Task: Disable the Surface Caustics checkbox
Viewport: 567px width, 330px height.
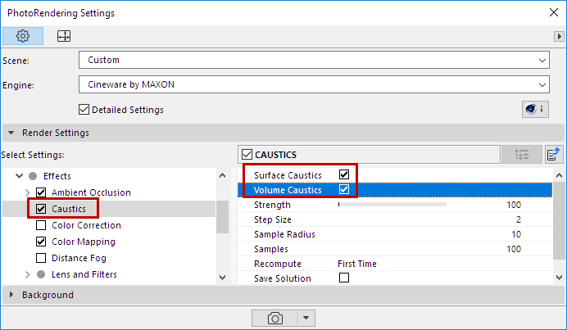Action: coord(344,175)
